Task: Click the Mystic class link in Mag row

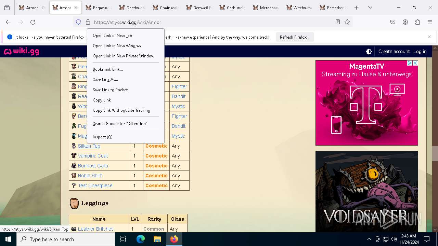Action: click(x=178, y=136)
